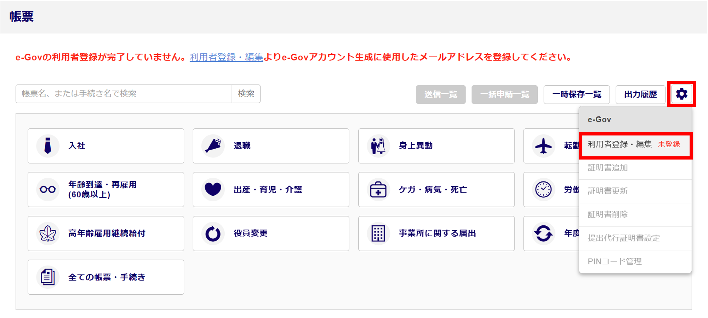Click the heart icon for 出産・育児・介護

click(213, 190)
